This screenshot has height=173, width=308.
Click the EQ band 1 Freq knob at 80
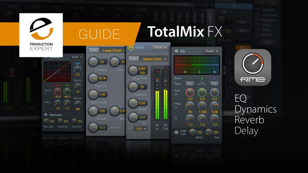click(190, 105)
